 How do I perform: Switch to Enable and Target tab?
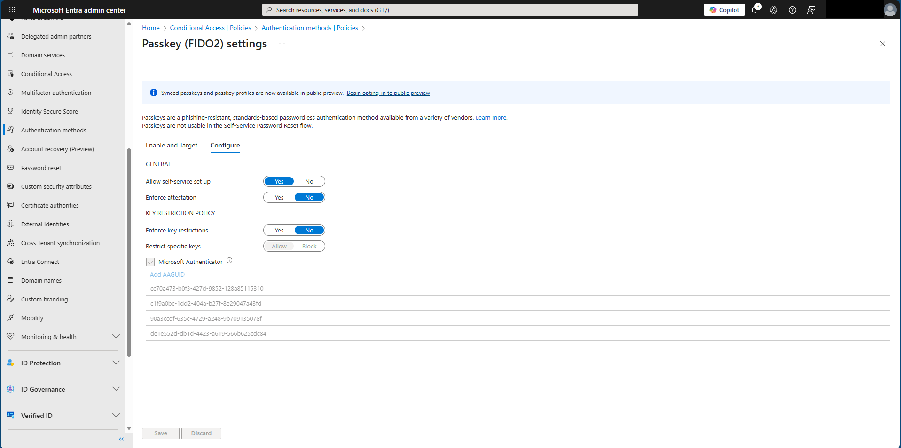pyautogui.click(x=172, y=146)
